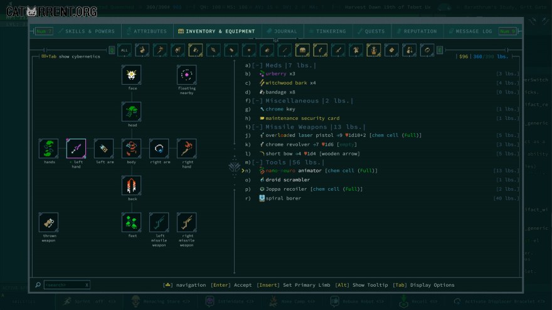The height and width of the screenshot is (310, 552).
Task: Open the Quests tab
Action: [371, 31]
